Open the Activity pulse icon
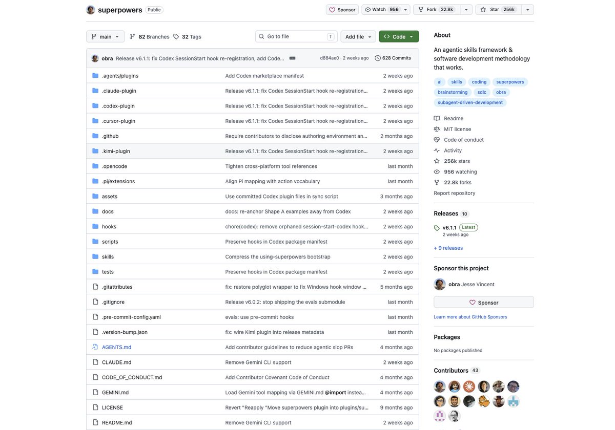Viewport: 615px width, 430px height. pos(437,150)
